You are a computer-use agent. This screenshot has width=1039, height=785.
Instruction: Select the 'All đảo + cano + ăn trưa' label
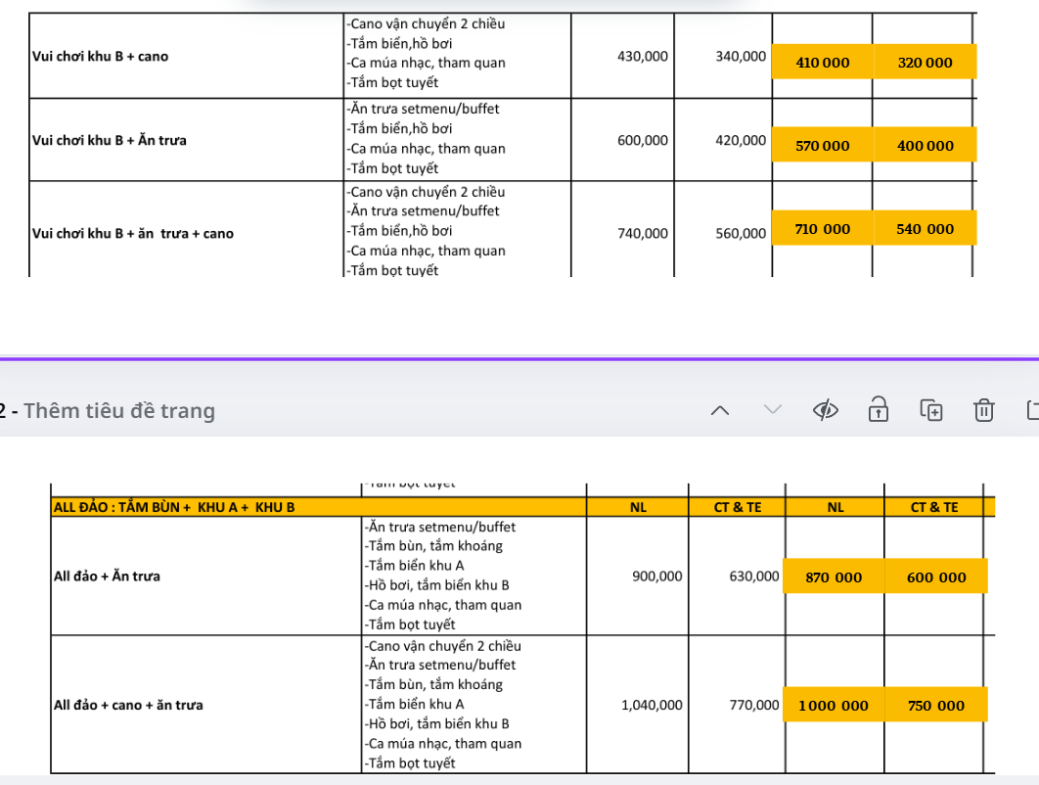click(x=128, y=705)
